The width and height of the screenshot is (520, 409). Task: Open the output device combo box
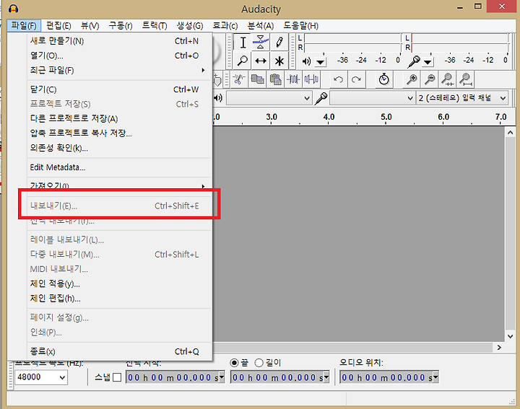click(269, 98)
